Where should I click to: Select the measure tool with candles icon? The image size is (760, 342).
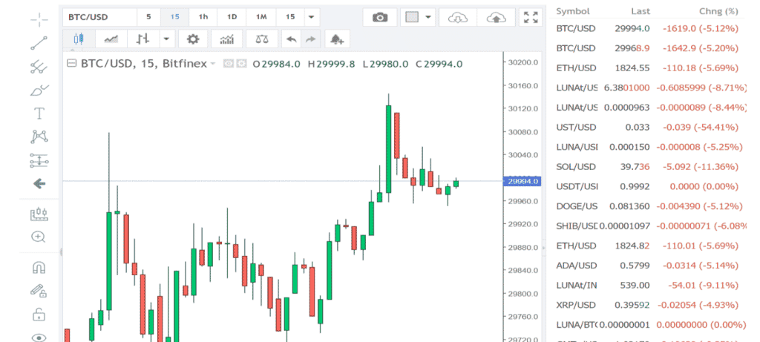coord(39,214)
